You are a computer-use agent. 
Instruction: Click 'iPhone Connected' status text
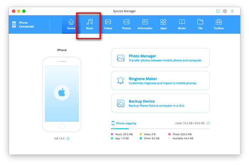click(x=26, y=25)
